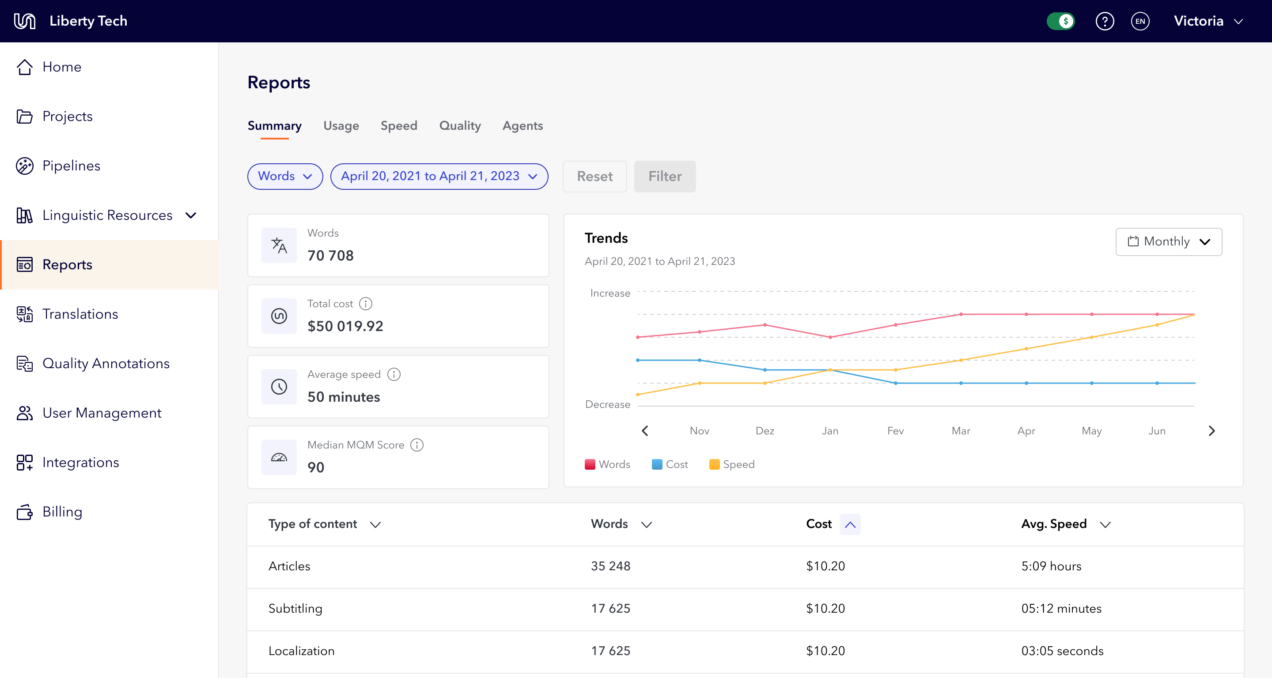Switch to the Quality tab
This screenshot has width=1272, height=678.
tap(460, 126)
